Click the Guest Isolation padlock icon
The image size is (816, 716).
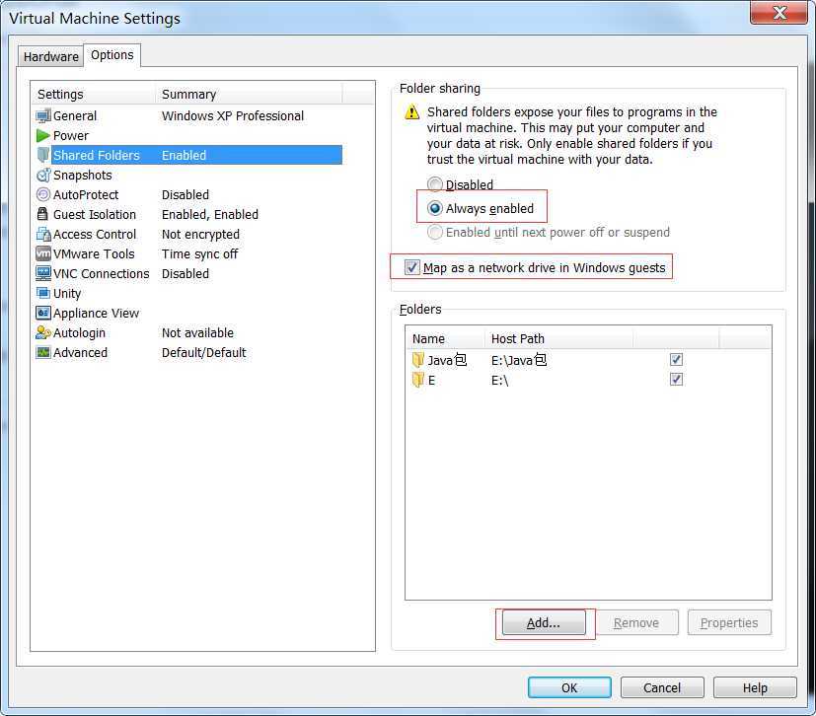pos(42,214)
